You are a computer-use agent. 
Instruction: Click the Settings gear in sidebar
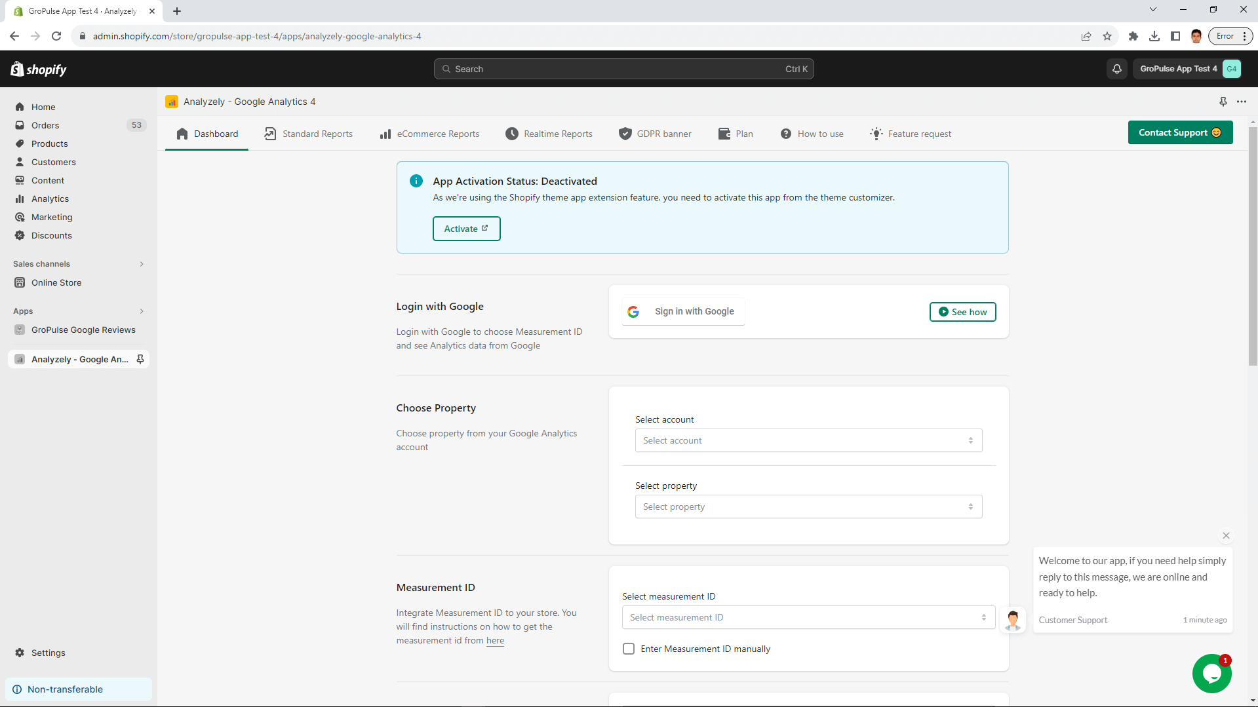pos(20,653)
